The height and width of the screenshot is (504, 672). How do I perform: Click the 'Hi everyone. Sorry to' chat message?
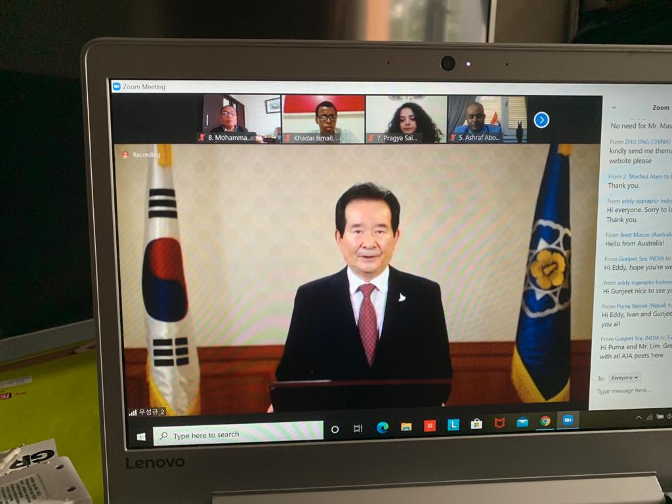click(639, 215)
